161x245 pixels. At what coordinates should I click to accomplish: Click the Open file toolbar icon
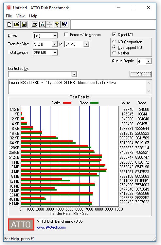point(17,24)
